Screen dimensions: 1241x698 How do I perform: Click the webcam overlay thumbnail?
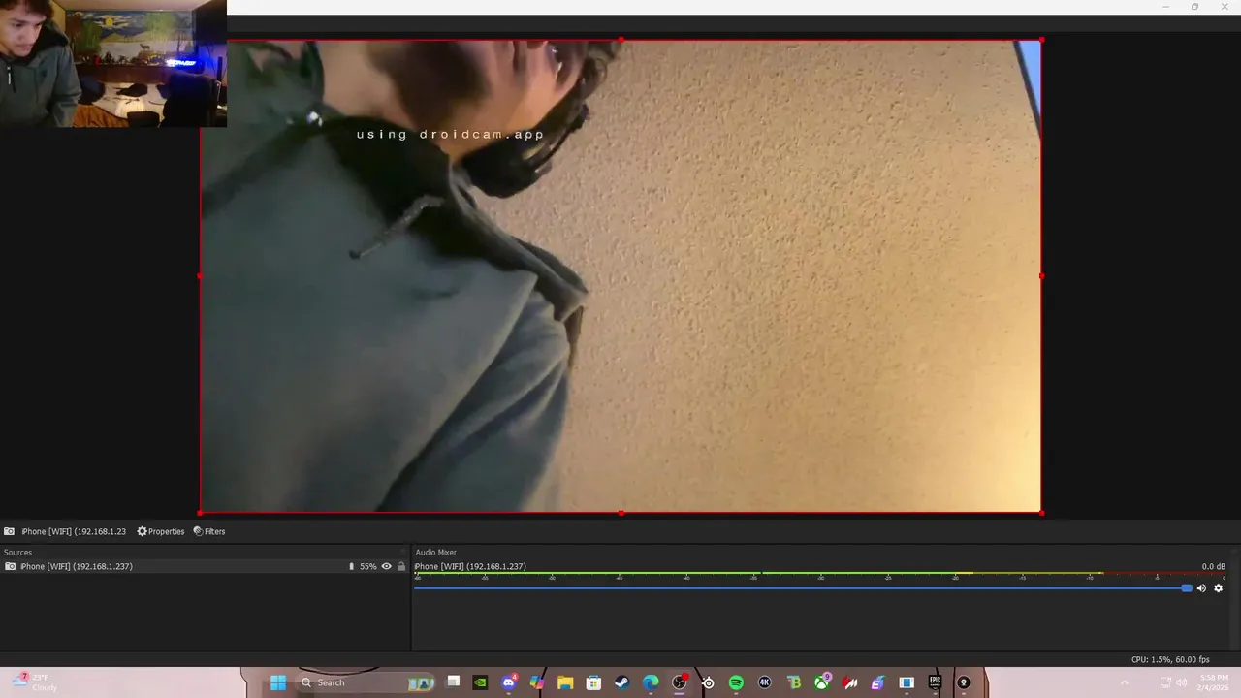coord(113,63)
